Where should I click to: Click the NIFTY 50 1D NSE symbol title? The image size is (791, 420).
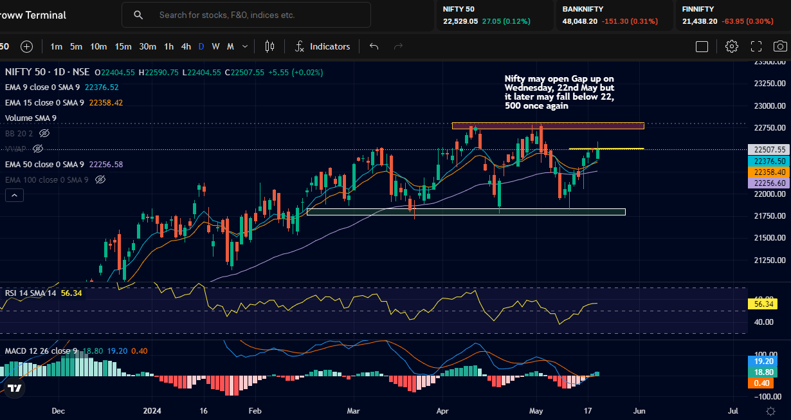coord(47,72)
